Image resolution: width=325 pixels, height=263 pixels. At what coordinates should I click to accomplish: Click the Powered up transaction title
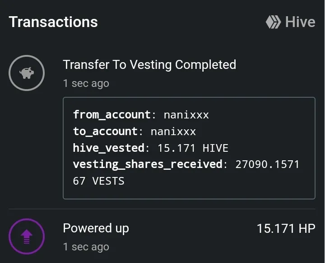(x=96, y=228)
